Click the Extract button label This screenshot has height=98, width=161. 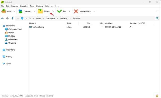[47, 12]
